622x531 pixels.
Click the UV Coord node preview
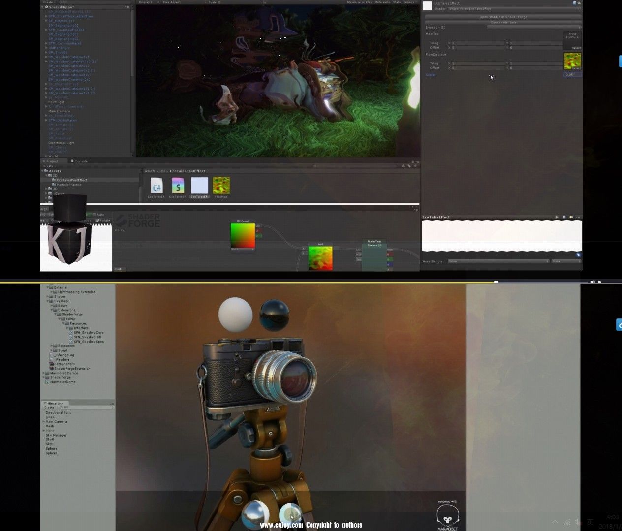coord(243,236)
